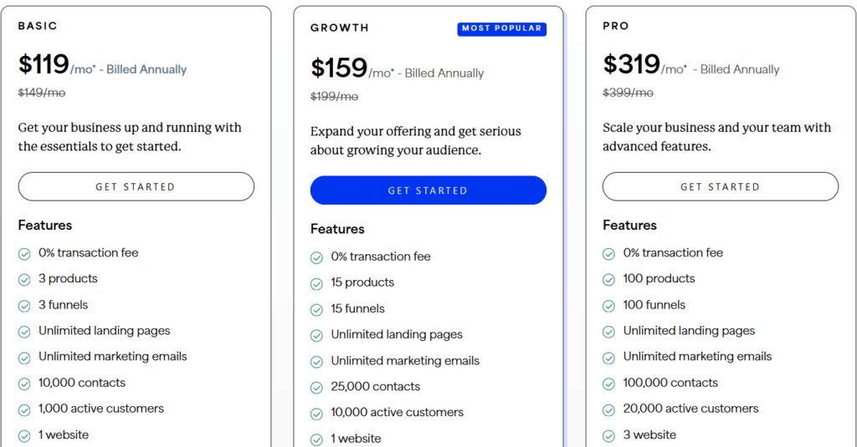857x447 pixels.
Task: Click the Growth plan 'Unlimited marketing emails' checkmark
Action: pos(316,362)
